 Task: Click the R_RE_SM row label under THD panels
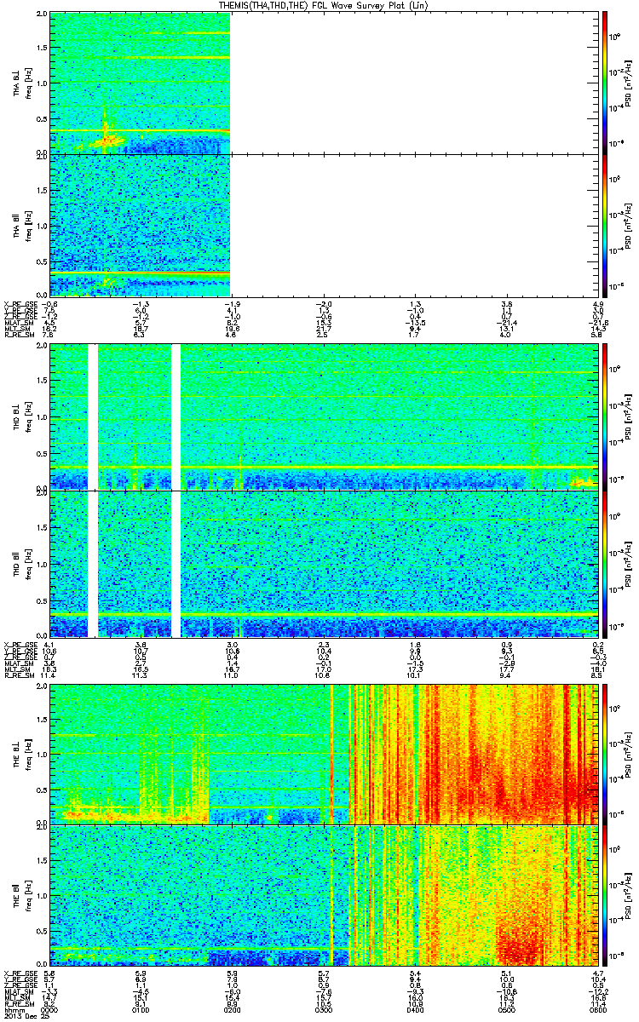(18, 675)
